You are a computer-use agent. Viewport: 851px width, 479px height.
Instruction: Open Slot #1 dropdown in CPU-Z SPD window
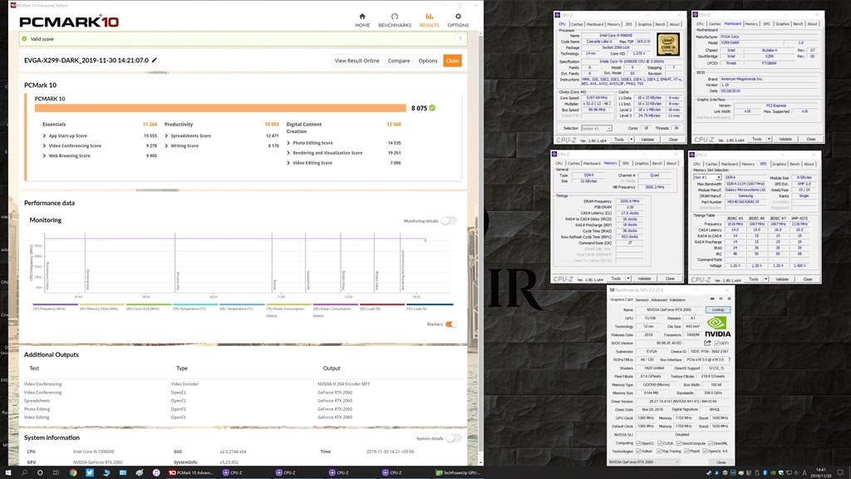point(707,178)
